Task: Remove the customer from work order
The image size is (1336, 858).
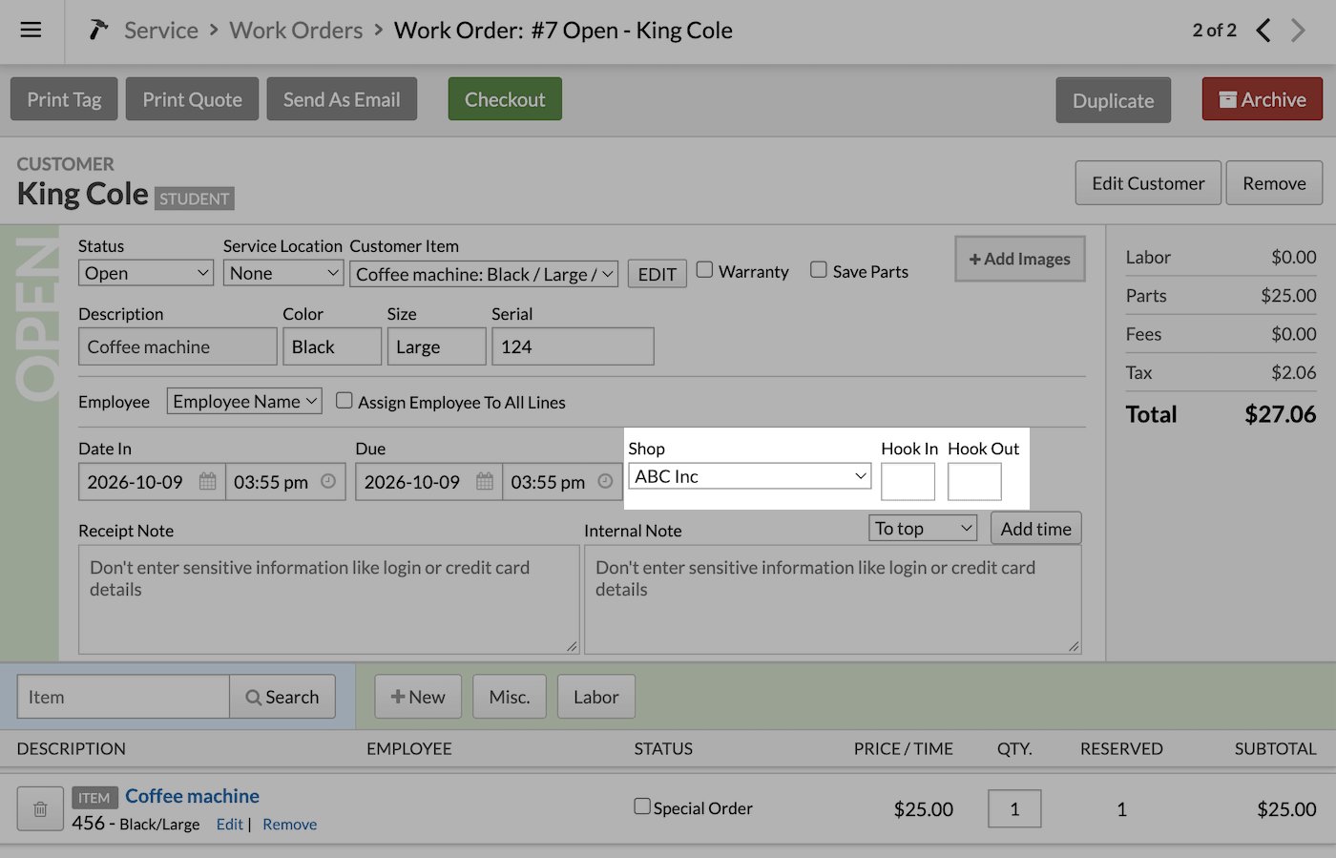Action: pos(1274,183)
